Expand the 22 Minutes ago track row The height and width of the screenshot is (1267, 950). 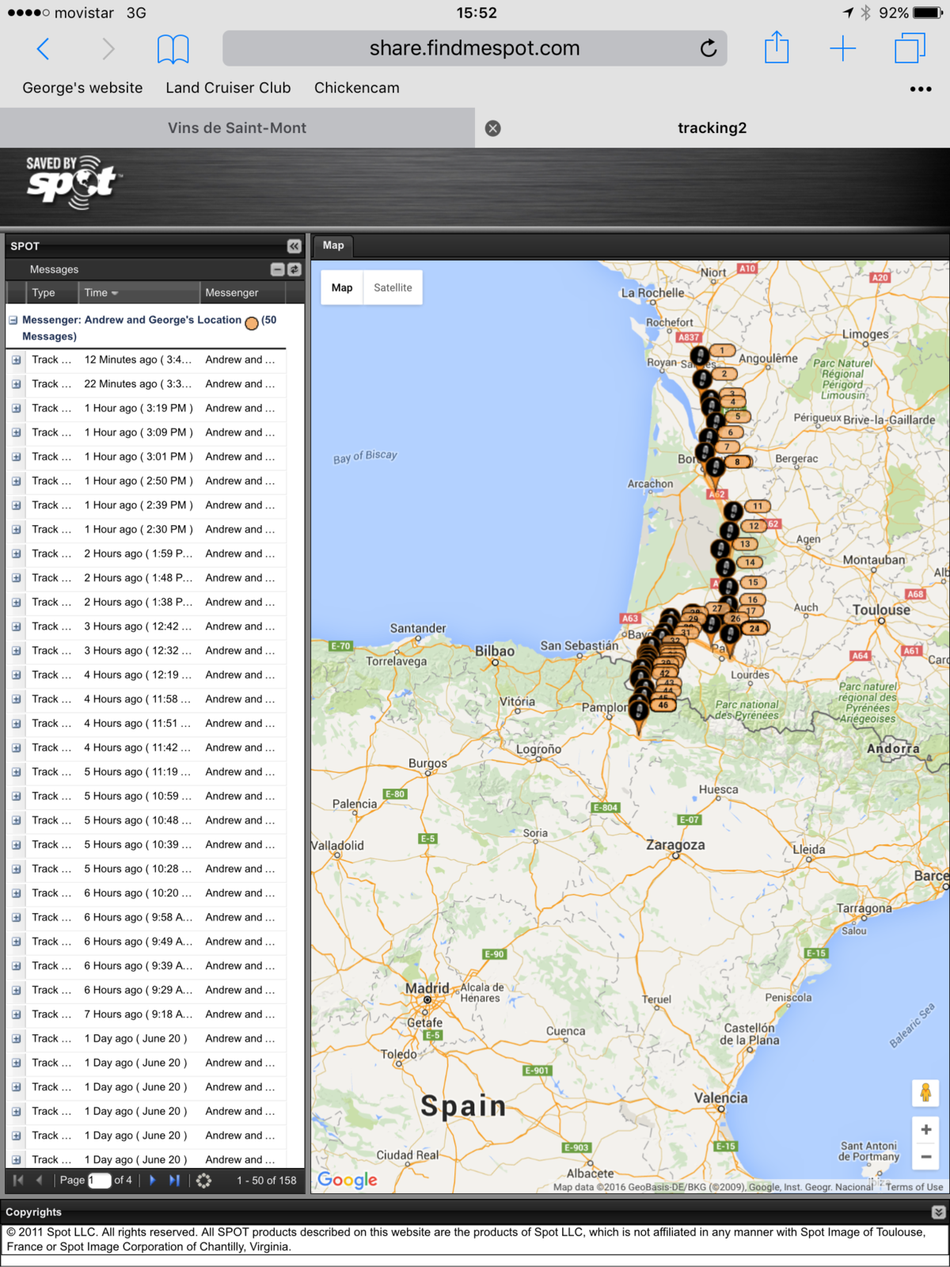(x=16, y=384)
